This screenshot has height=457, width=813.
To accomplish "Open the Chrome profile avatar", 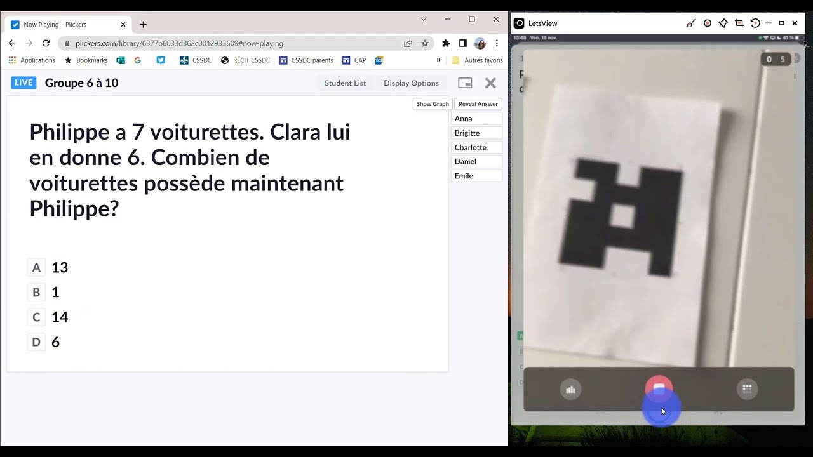I will pos(480,43).
